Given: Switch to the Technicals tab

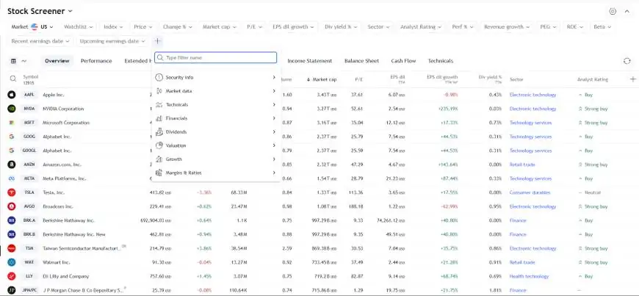Looking at the screenshot, I should click(x=441, y=61).
